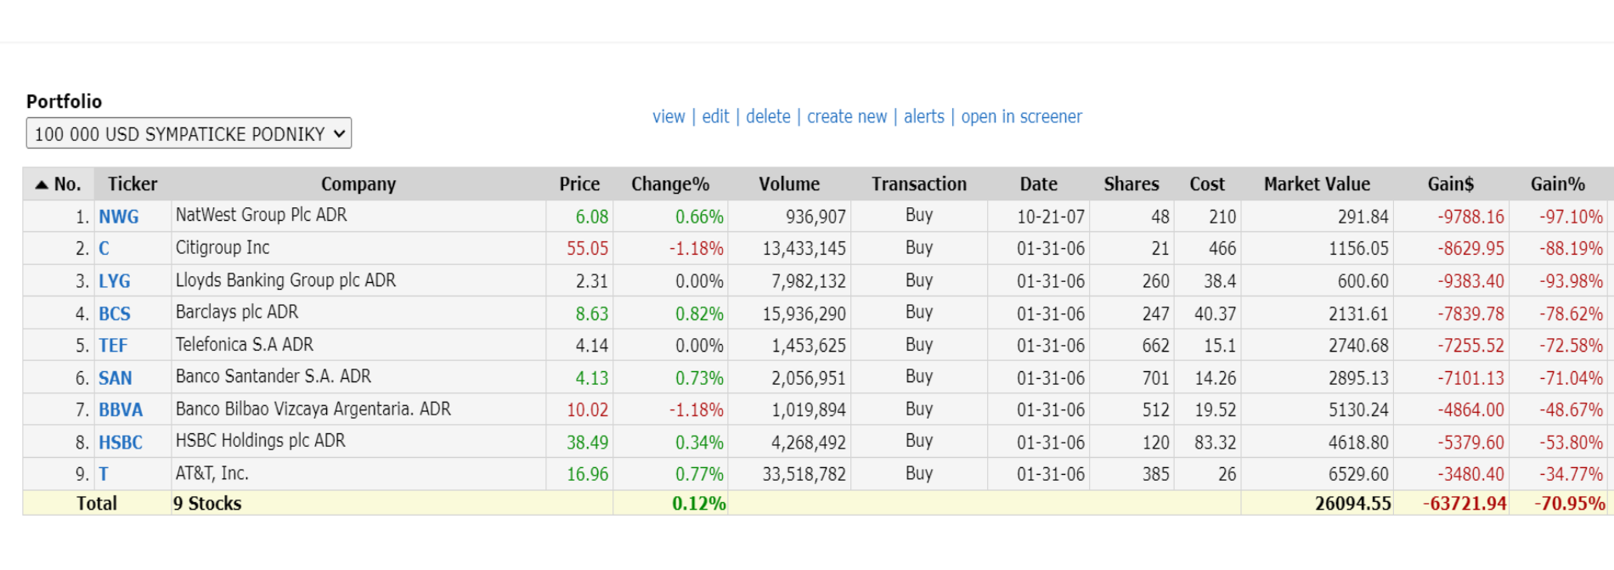
Task: Sort by the Volume column header
Action: point(789,183)
